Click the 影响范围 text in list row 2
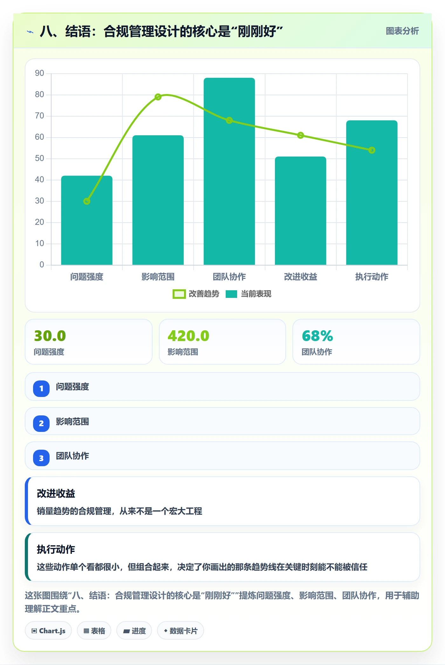The height and width of the screenshot is (665, 445). pyautogui.click(x=72, y=422)
